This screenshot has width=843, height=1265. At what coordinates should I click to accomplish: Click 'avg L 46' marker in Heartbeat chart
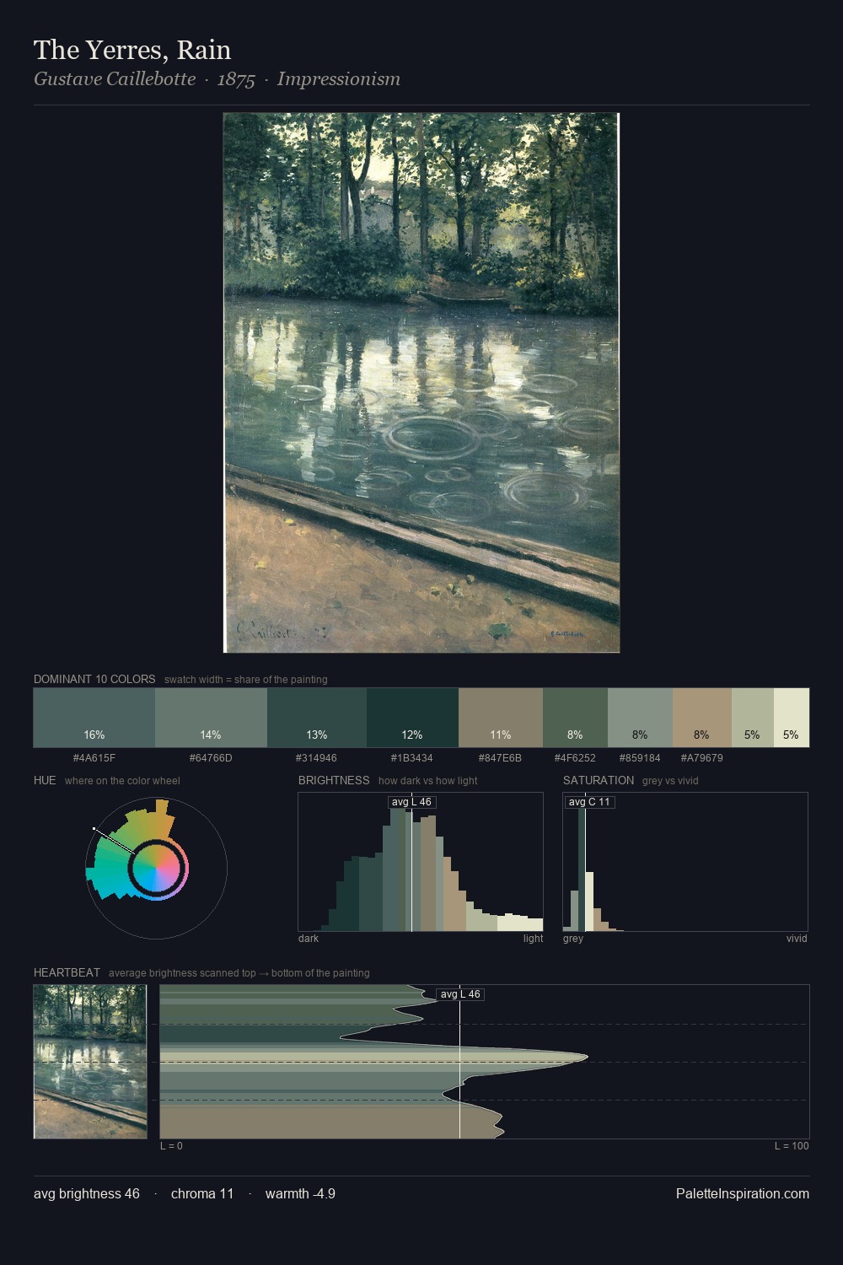click(460, 994)
